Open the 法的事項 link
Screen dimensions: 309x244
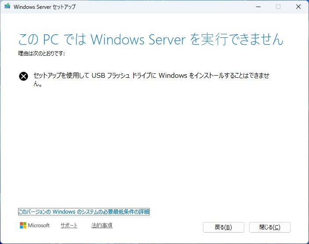(102, 226)
